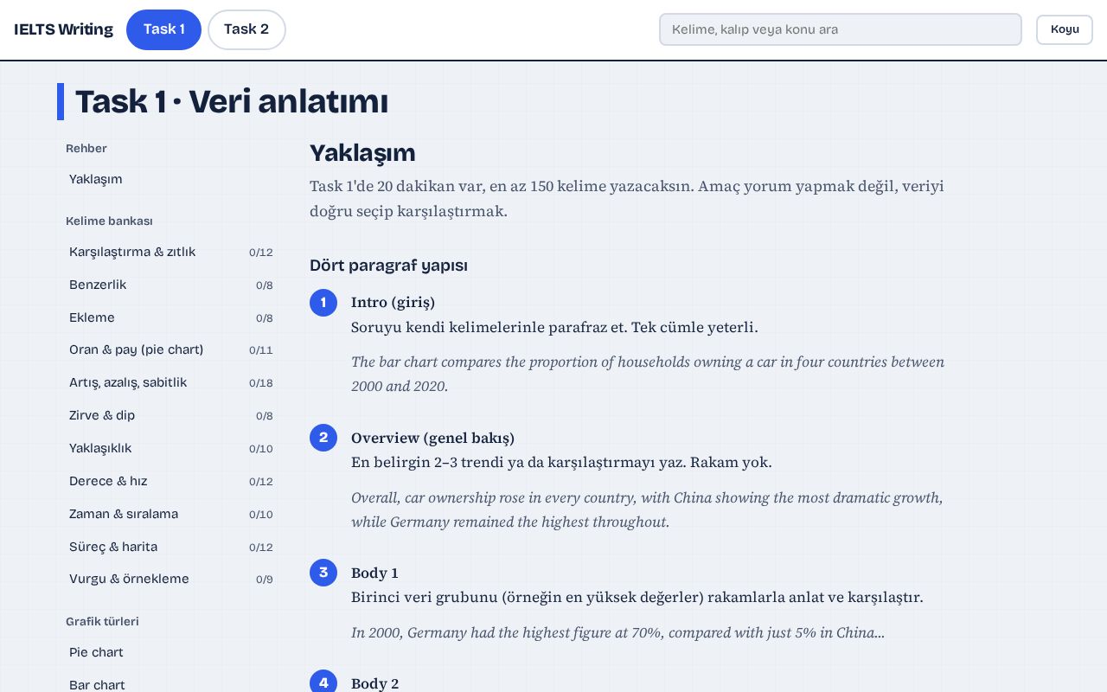Open the IELTS Writing home link
This screenshot has width=1107, height=692.
63,29
